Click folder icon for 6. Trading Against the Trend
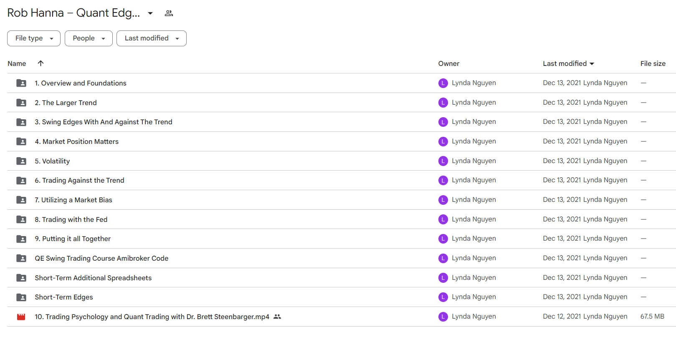This screenshot has height=337, width=676. coord(21,181)
